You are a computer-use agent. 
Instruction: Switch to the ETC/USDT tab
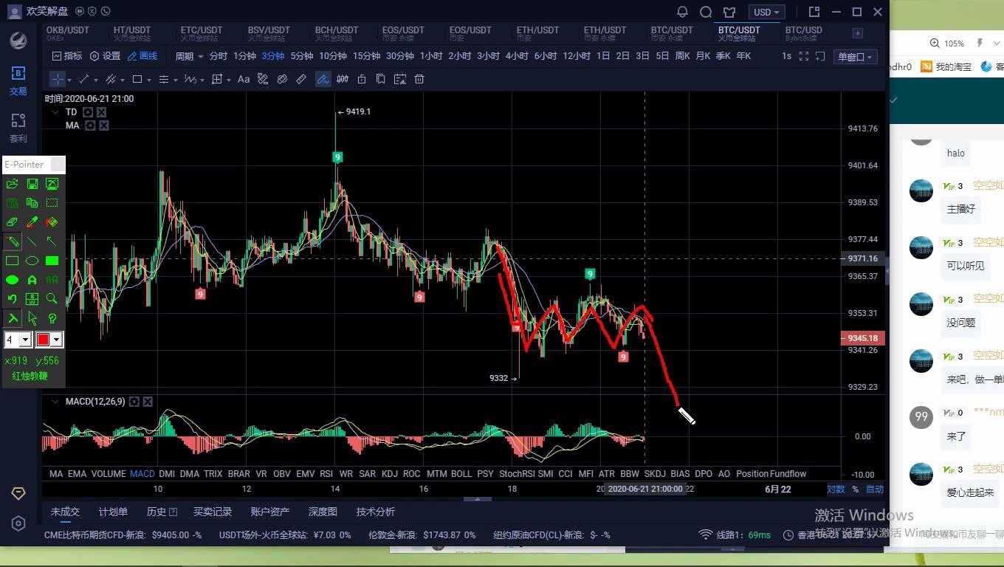click(x=203, y=33)
